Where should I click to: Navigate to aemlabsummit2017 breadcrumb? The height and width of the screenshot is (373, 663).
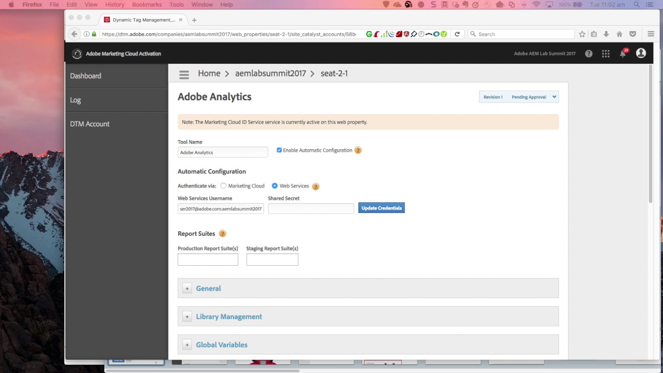[270, 74]
